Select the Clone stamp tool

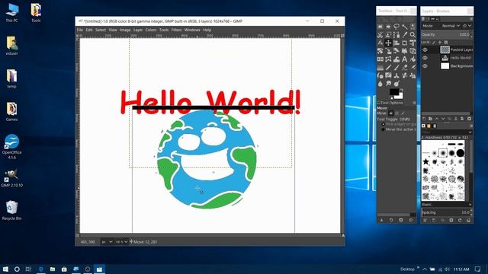(396, 75)
